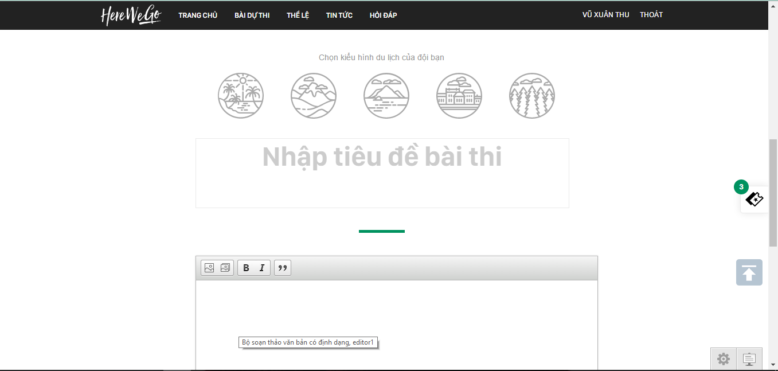Viewport: 778px width, 371px height.
Task: Open the TIN TỨC news page
Action: [339, 15]
